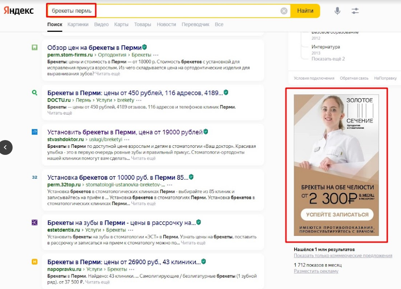Expand 'Показать ещё 2' in the sidebar
401x289 pixels.
click(328, 59)
